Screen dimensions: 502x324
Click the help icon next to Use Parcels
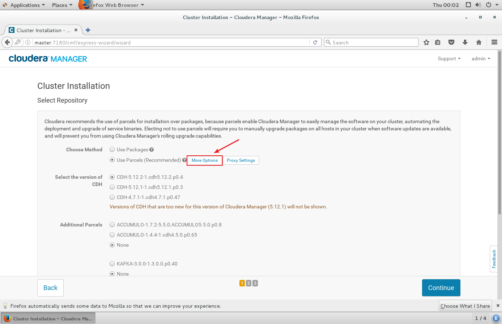184,160
